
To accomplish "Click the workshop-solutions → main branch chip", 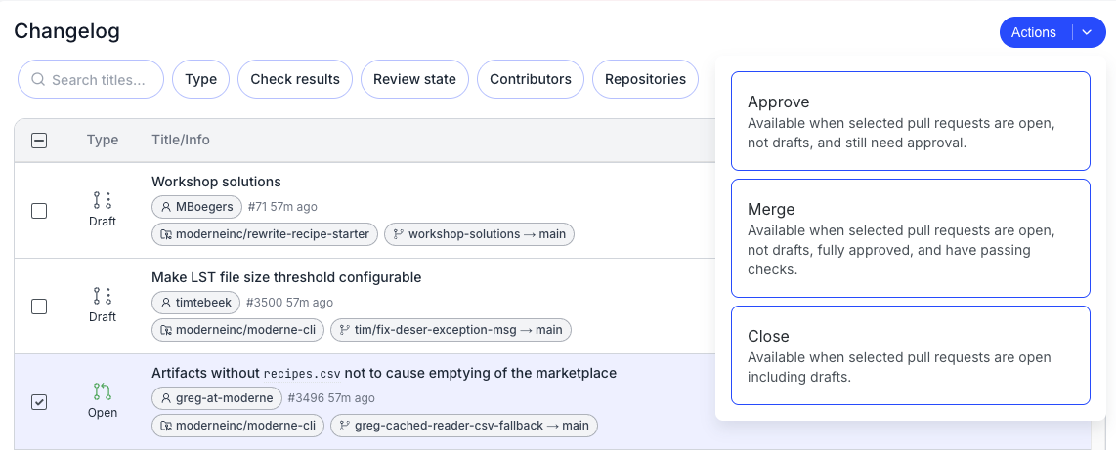I will coord(480,234).
